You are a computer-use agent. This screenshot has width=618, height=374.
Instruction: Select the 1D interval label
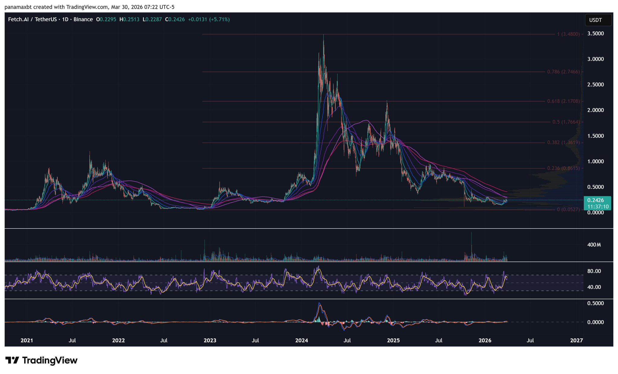(x=65, y=20)
